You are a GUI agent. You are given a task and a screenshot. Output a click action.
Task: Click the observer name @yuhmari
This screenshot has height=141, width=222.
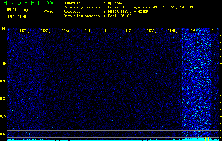pyautogui.click(x=117, y=3)
